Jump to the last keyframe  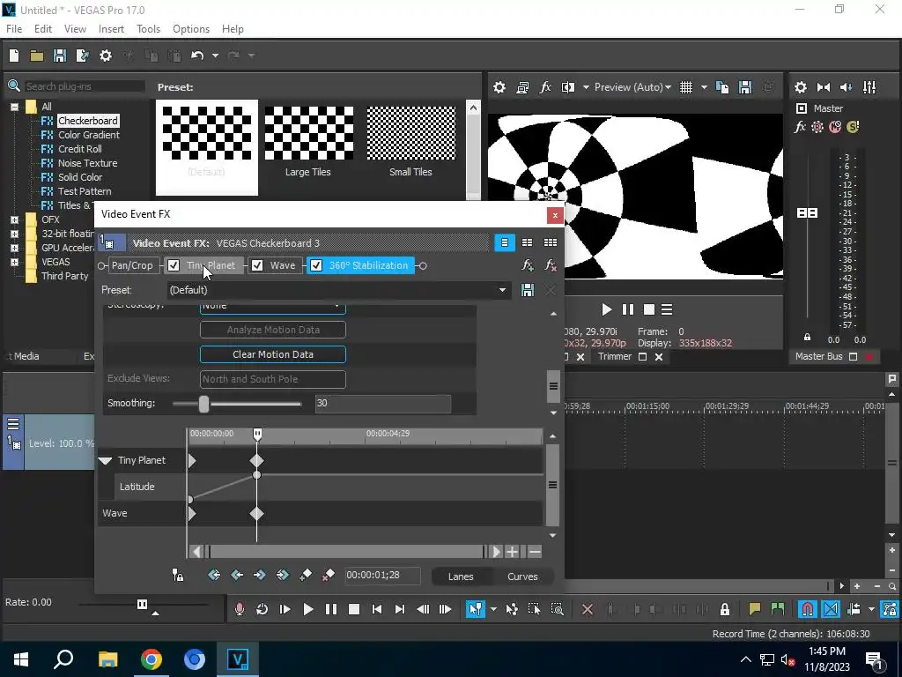(x=283, y=575)
